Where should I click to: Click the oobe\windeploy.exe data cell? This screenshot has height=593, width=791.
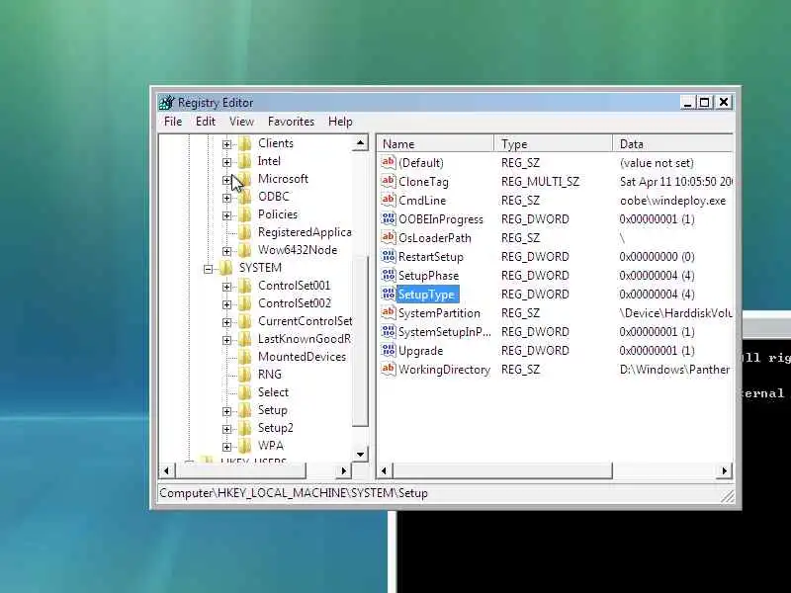pyautogui.click(x=672, y=201)
